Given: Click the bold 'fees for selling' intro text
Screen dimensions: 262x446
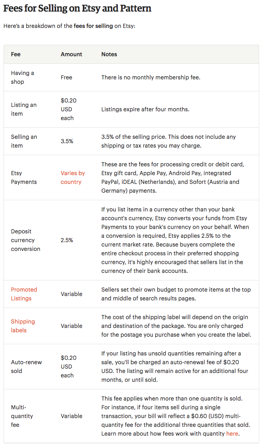Looking at the screenshot, I should [x=93, y=26].
